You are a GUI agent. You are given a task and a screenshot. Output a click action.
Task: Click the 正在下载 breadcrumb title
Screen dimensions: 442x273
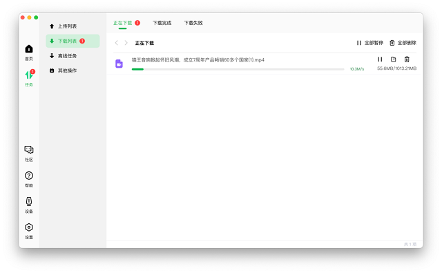coord(144,43)
